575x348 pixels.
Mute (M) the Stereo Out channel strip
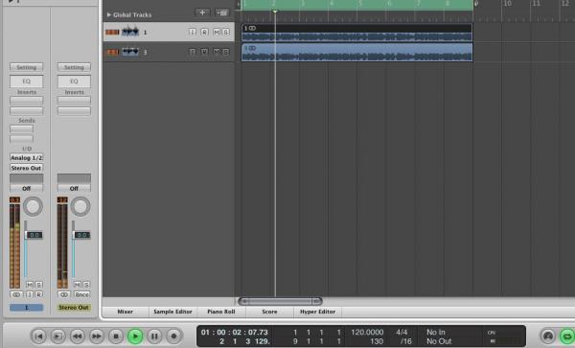point(77,285)
